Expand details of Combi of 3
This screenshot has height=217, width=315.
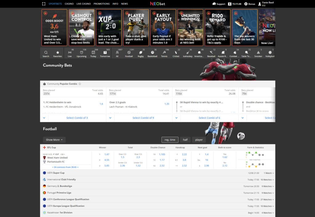(44, 118)
